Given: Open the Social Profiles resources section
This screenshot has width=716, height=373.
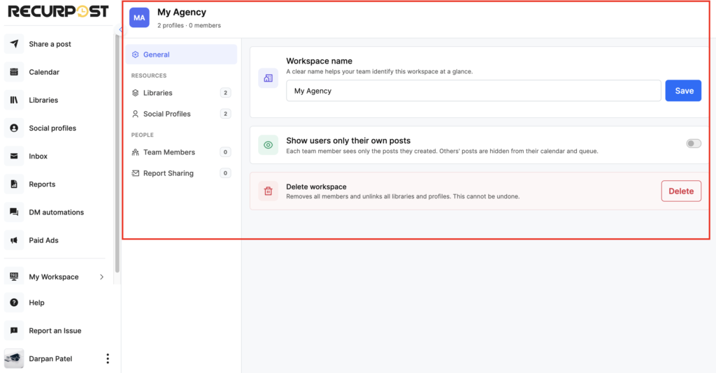Looking at the screenshot, I should (181, 114).
